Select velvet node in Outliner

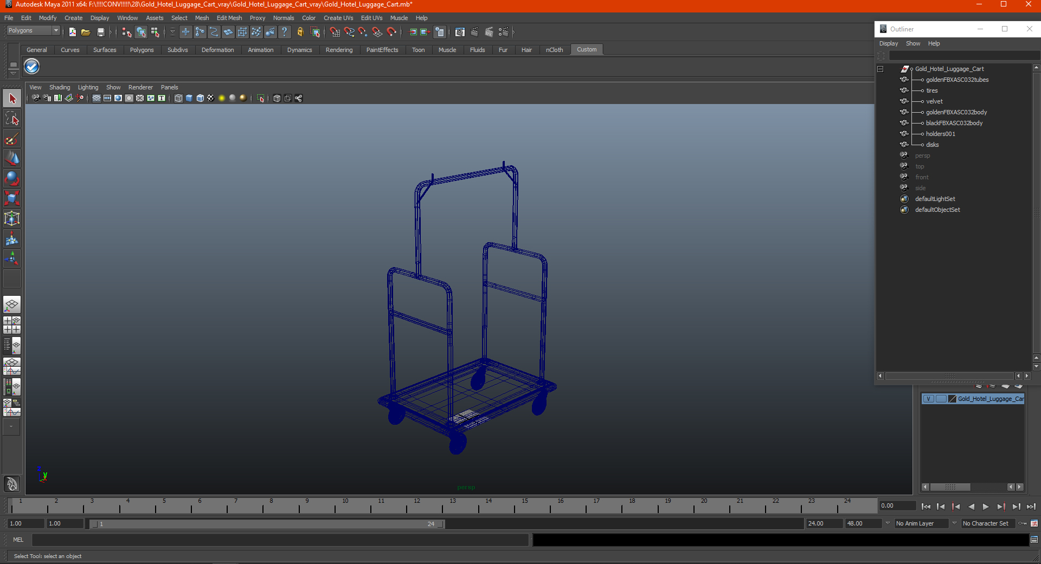pyautogui.click(x=934, y=101)
